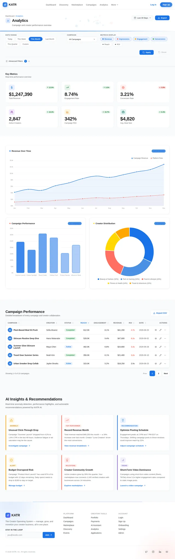Click the Avg. Deal Size briefcase icon
The width and height of the screenshot is (175, 559).
(123, 112)
